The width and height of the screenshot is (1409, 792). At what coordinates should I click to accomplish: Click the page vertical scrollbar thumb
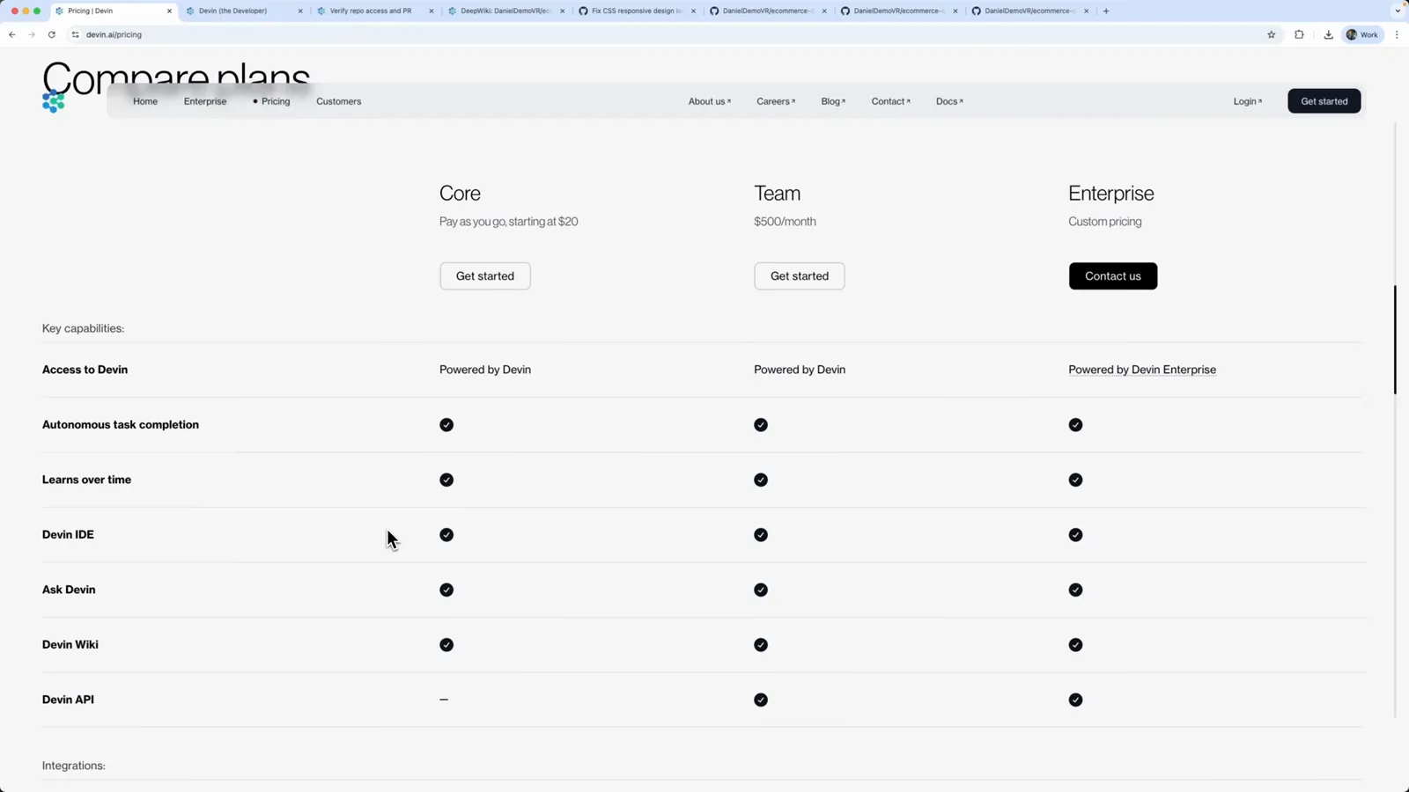(x=1395, y=340)
